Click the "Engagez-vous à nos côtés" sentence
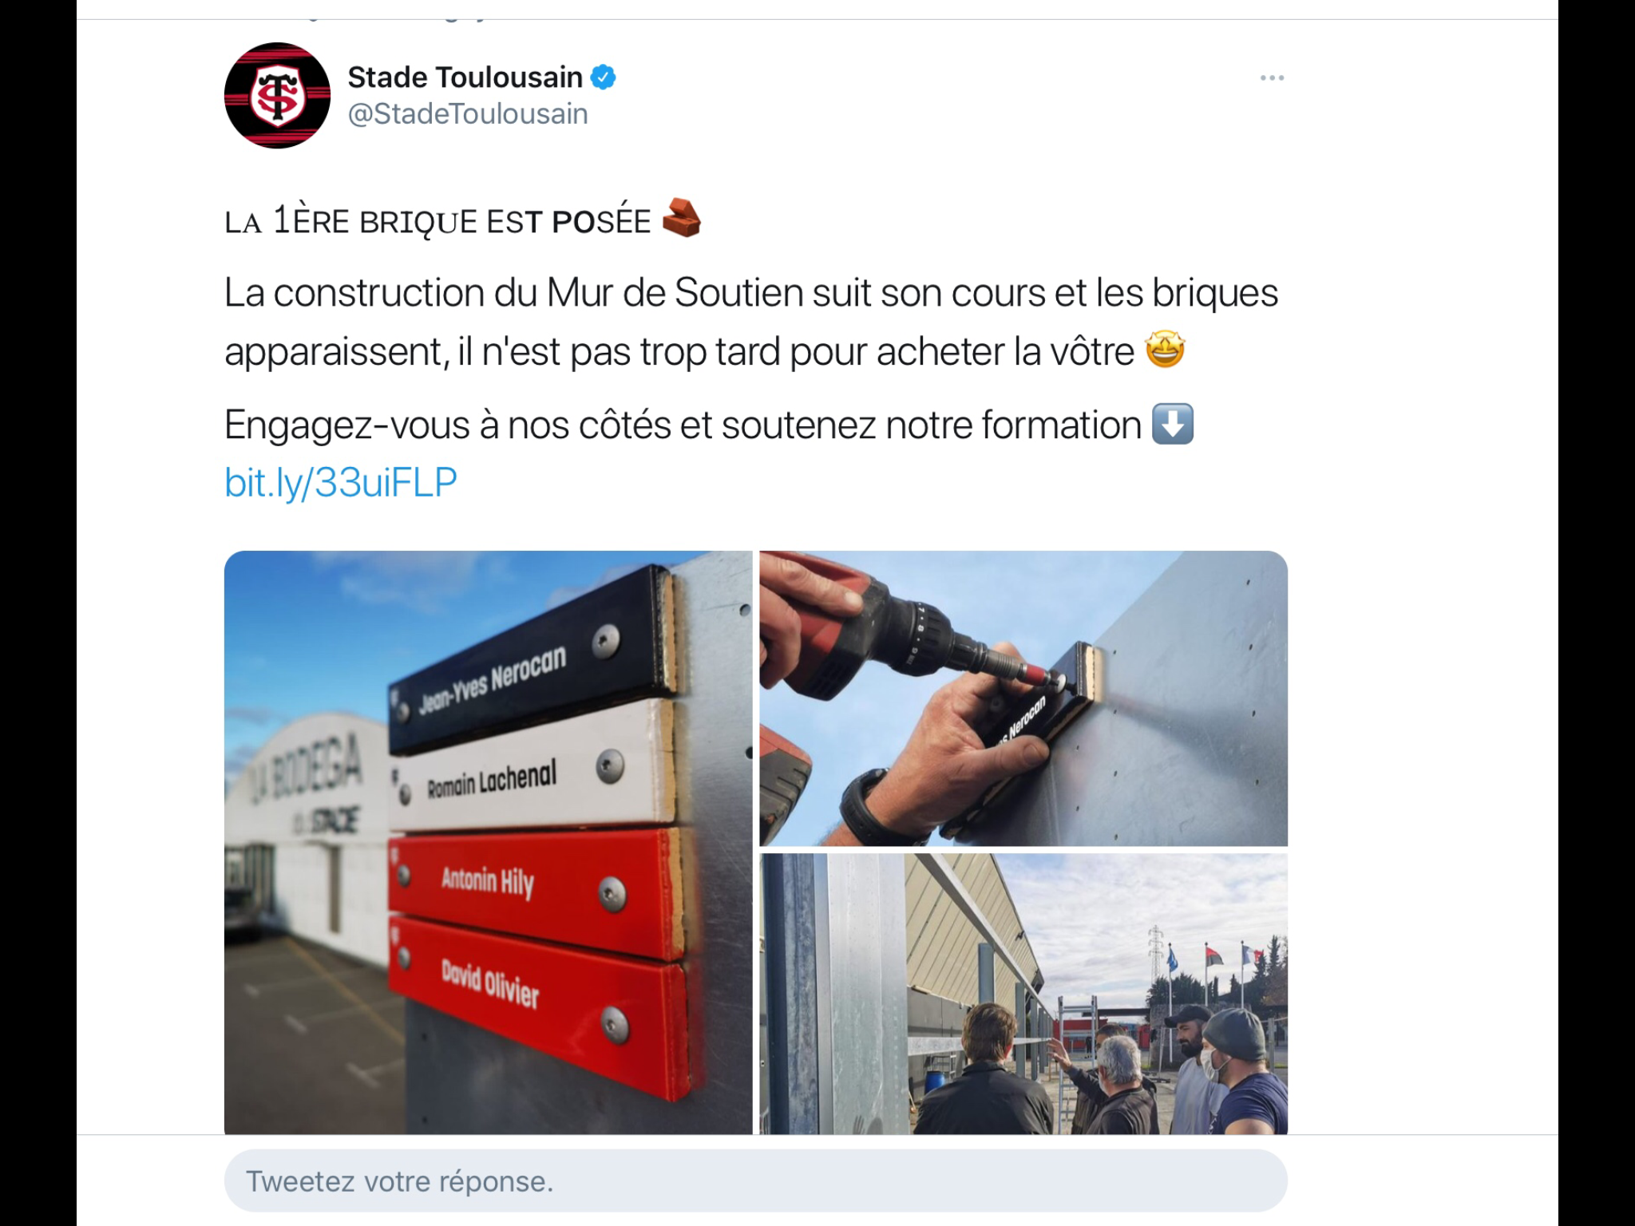The image size is (1635, 1226). pos(683,425)
